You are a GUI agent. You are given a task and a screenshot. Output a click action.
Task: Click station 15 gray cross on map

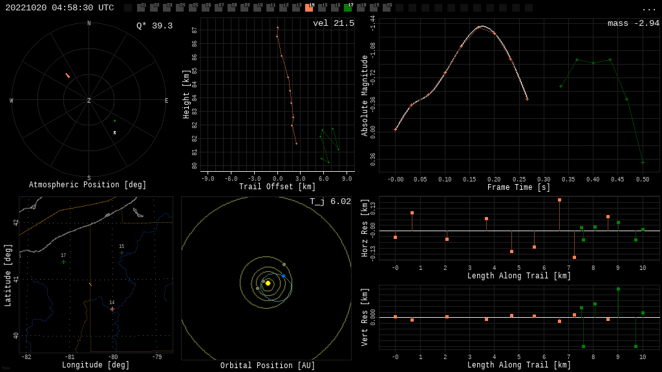pyautogui.click(x=122, y=253)
